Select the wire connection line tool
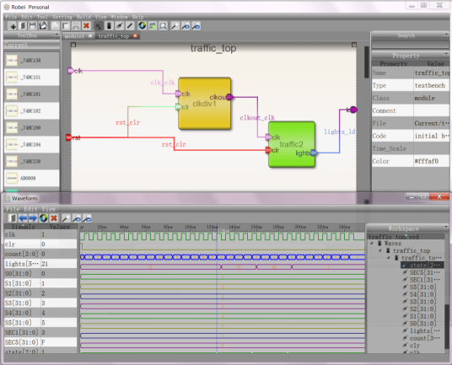The width and height of the screenshot is (452, 365). 130,26
